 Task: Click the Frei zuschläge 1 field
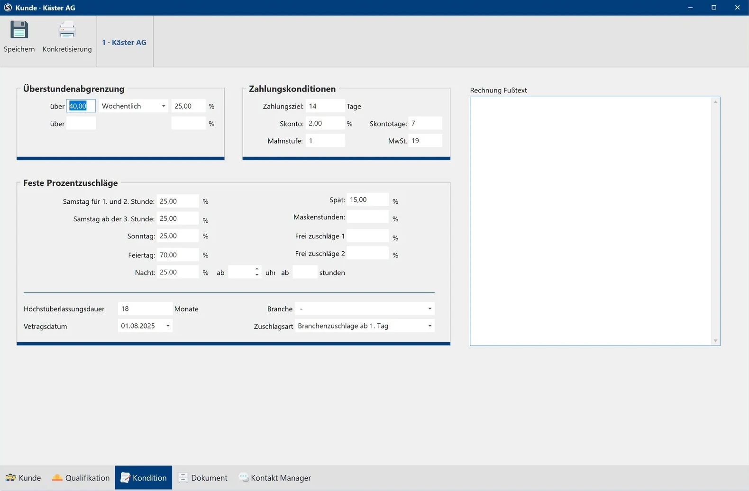pos(368,236)
